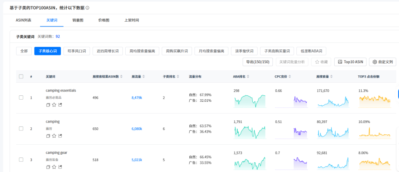Click weekly search chart showing 171,670
The image size is (399, 172).
coord(333,101)
